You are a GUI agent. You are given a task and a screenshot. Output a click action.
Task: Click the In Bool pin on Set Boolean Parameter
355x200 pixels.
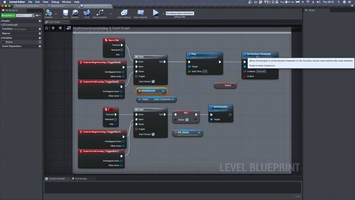pyautogui.click(x=245, y=77)
